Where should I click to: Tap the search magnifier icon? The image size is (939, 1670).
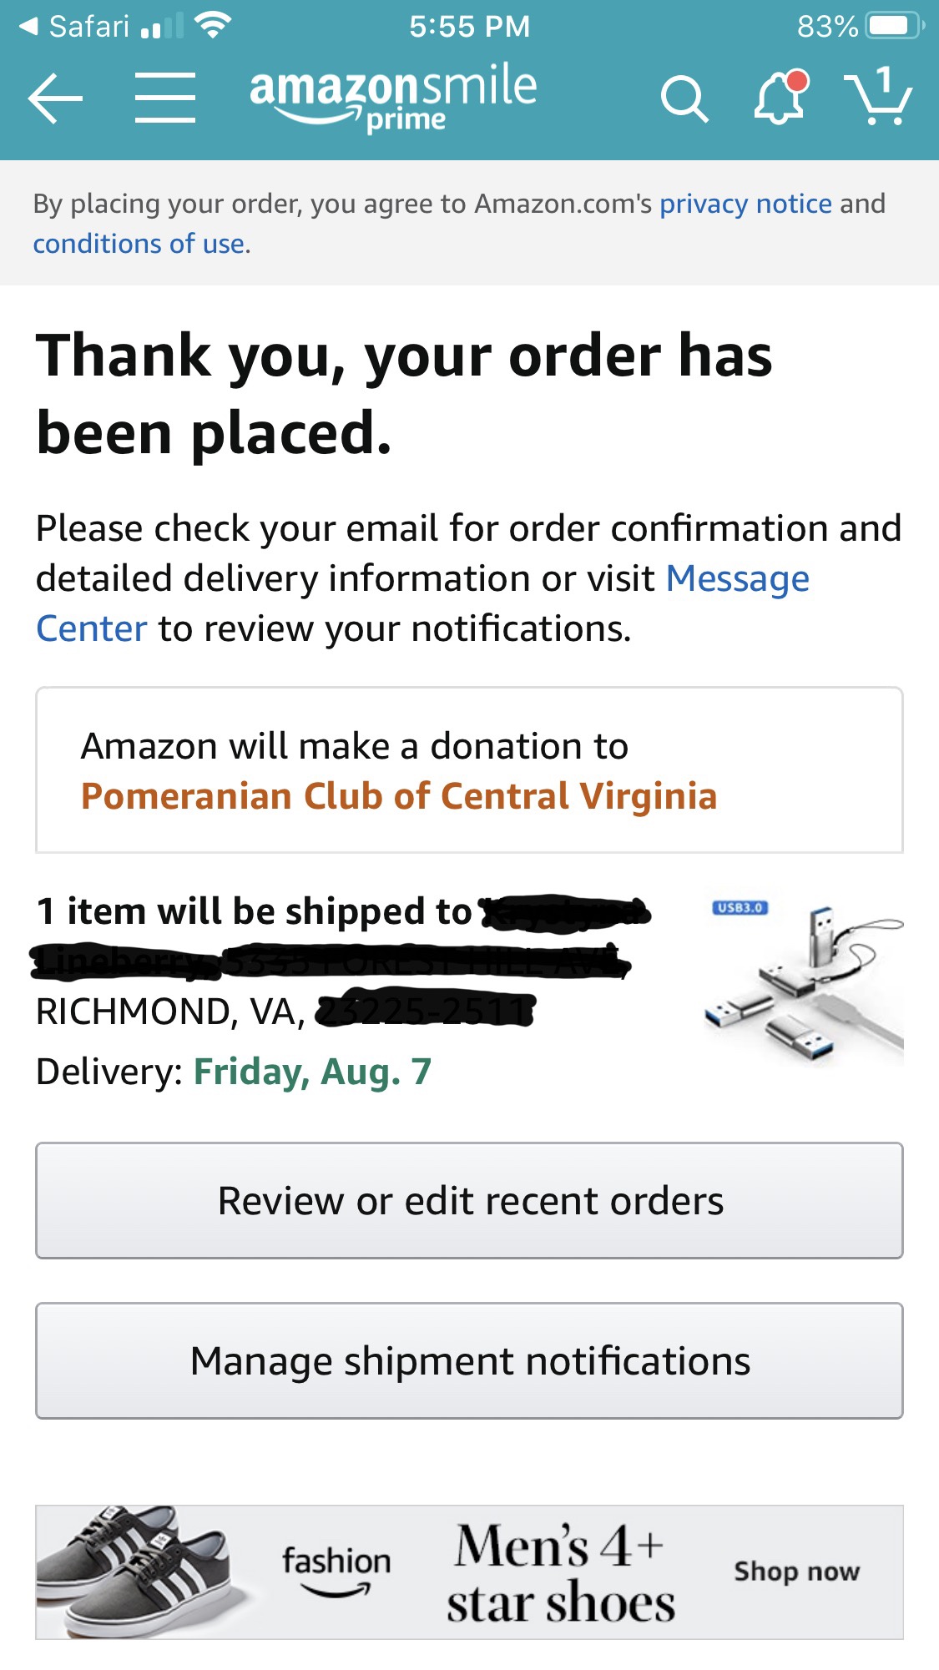[684, 99]
